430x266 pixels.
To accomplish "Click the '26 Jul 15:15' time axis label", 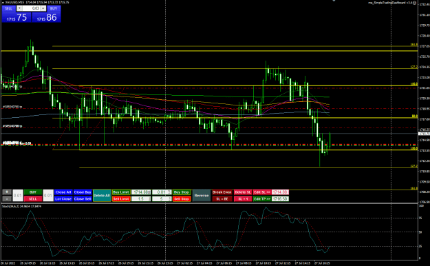I will pyautogui.click(x=87, y=263).
